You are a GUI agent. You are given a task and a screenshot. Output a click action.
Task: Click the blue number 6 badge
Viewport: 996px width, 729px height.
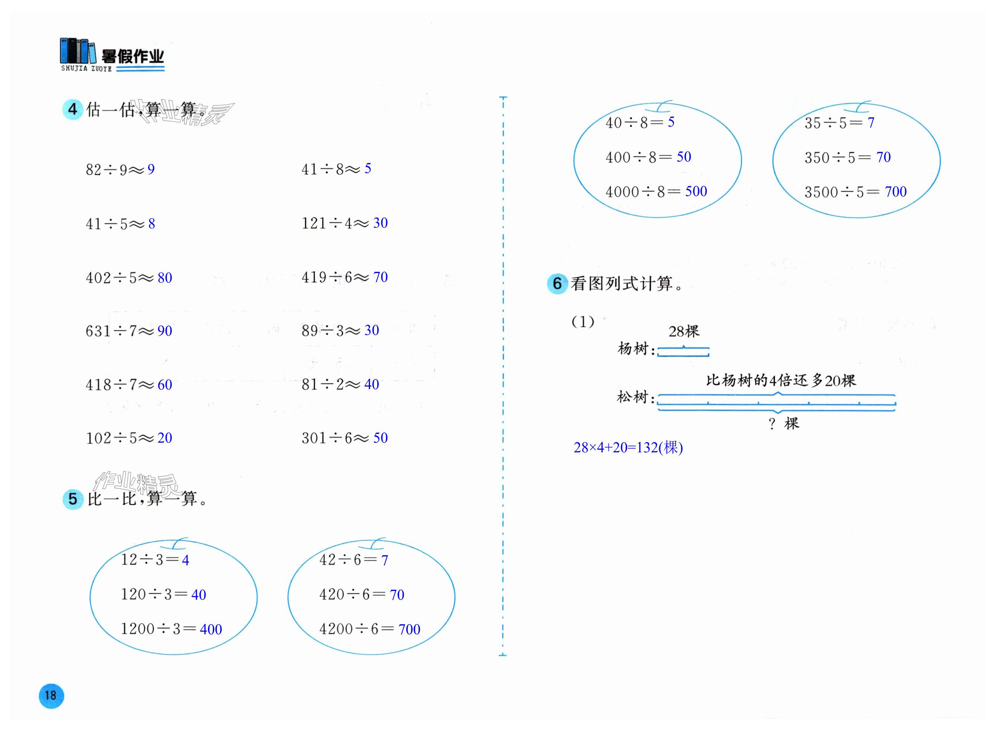tap(557, 283)
